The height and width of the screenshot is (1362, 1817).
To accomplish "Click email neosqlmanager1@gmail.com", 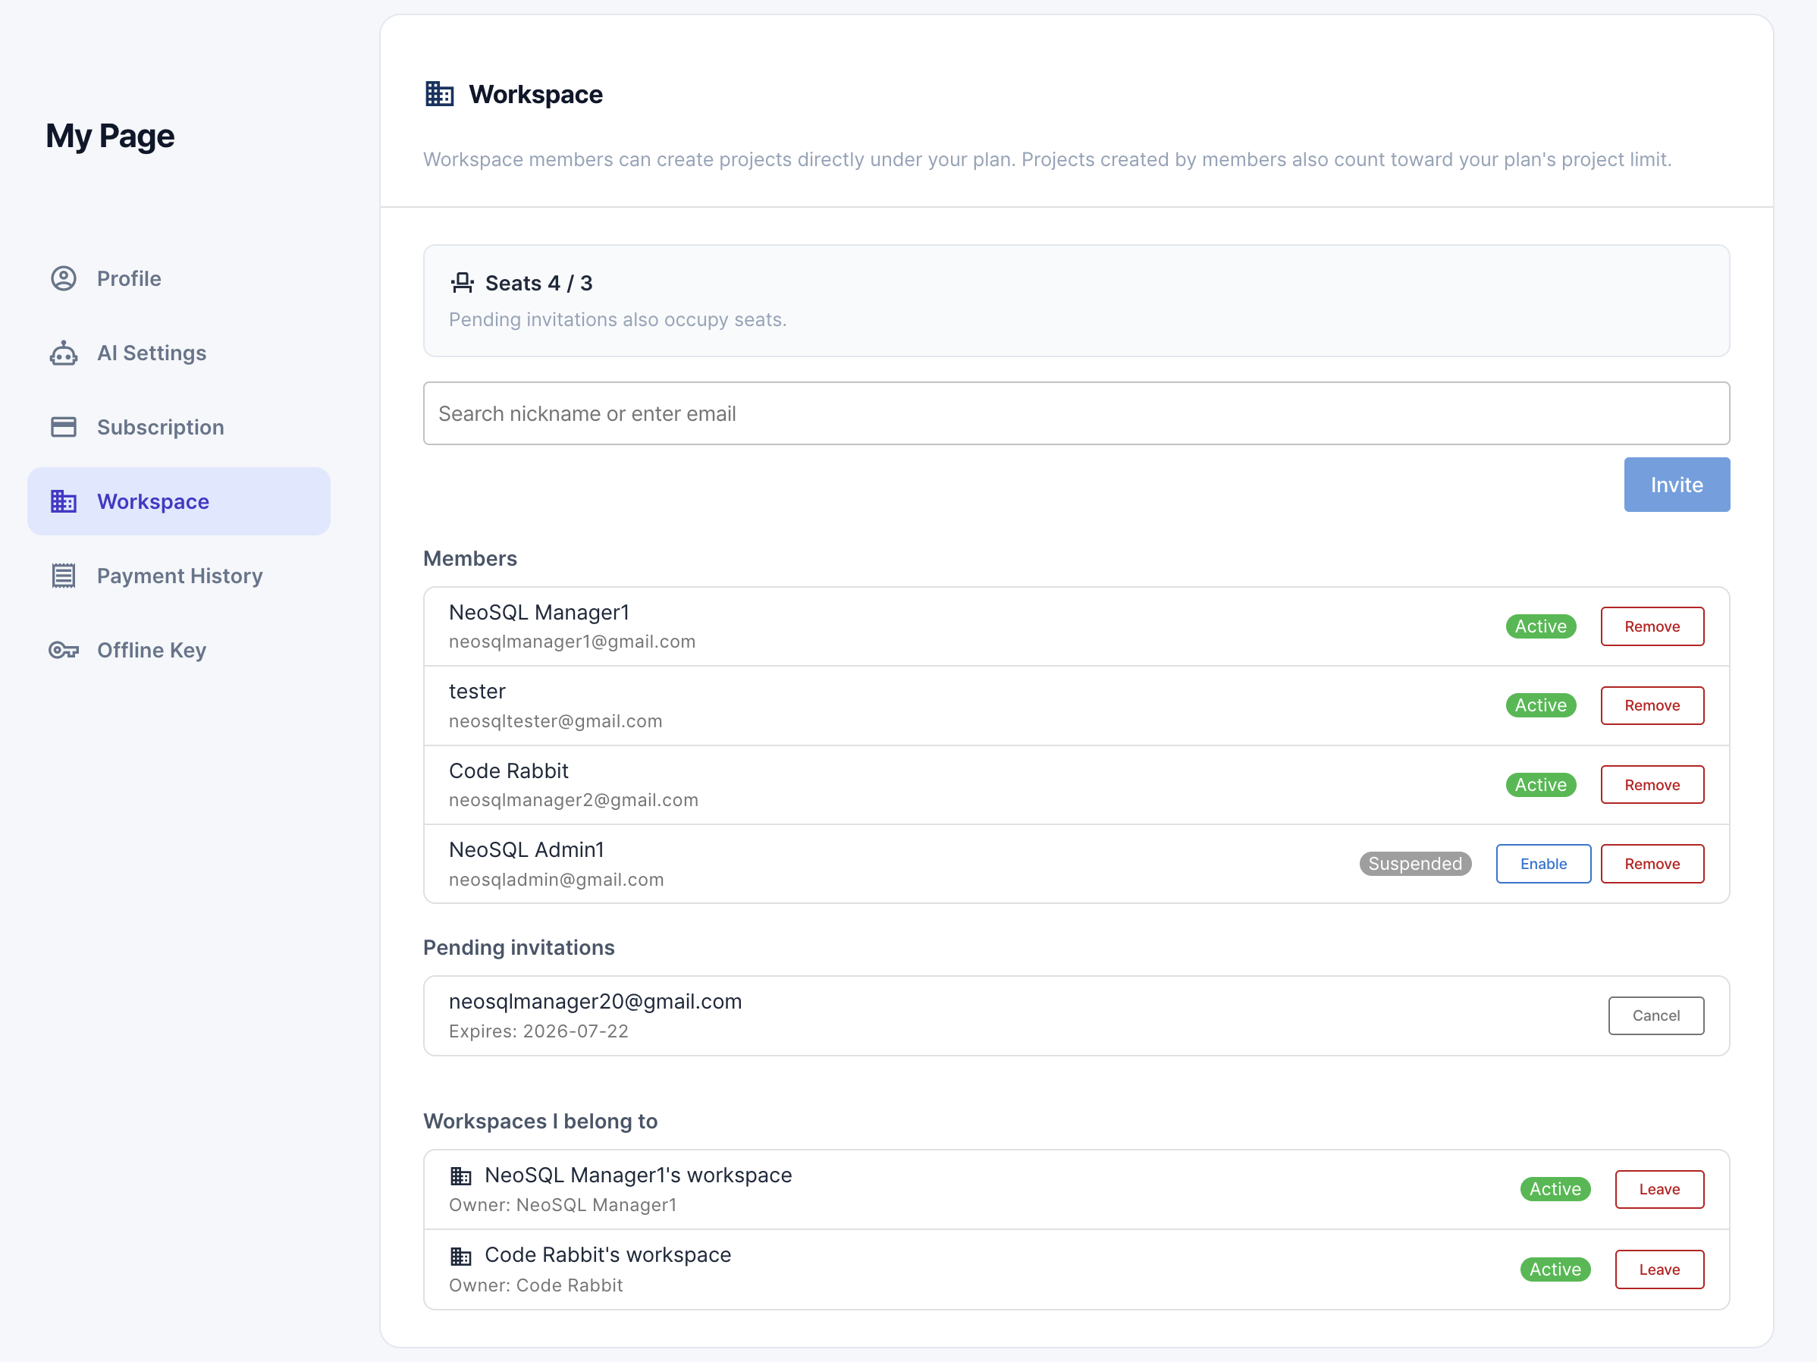I will tap(573, 642).
